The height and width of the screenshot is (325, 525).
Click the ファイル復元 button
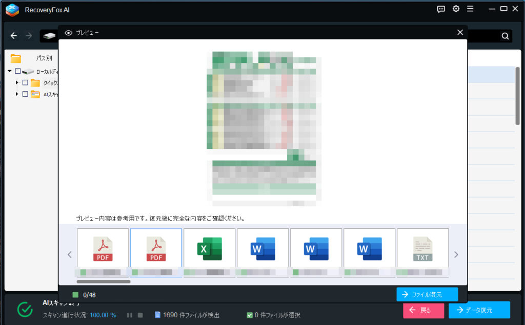(x=427, y=294)
